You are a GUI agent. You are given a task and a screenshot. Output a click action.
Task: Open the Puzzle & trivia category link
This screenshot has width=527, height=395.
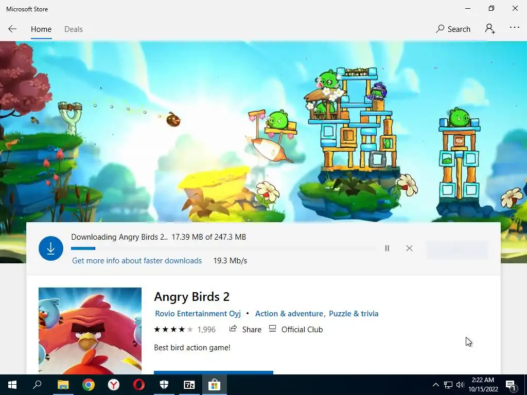[x=354, y=314]
